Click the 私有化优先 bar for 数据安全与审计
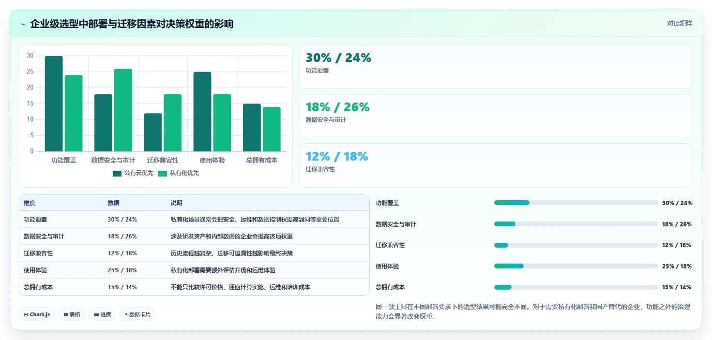 [123, 110]
